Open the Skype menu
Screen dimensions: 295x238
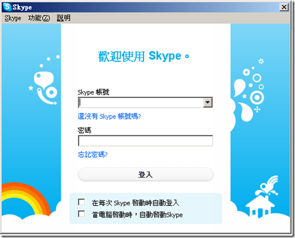[13, 18]
